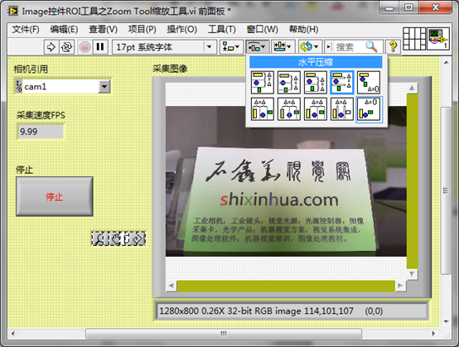The image size is (459, 347).
Task: Click the window's scroll-left arrow
Action: [12, 334]
